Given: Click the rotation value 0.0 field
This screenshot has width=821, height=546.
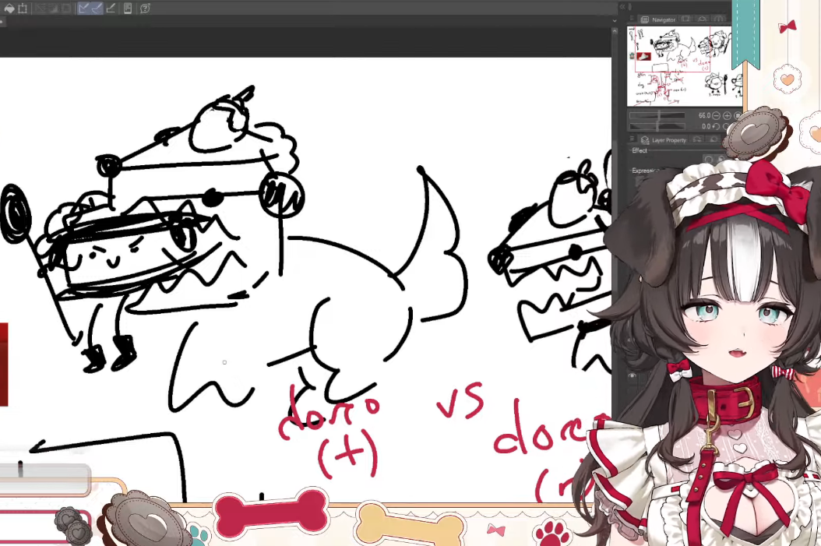Looking at the screenshot, I should (x=706, y=126).
